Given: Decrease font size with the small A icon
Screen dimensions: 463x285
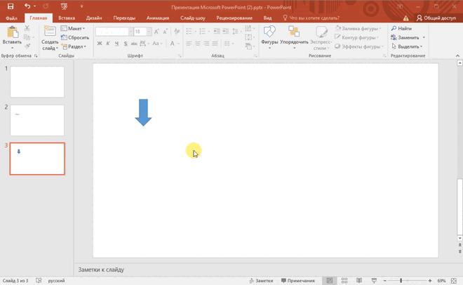Looking at the screenshot, I should tap(166, 32).
